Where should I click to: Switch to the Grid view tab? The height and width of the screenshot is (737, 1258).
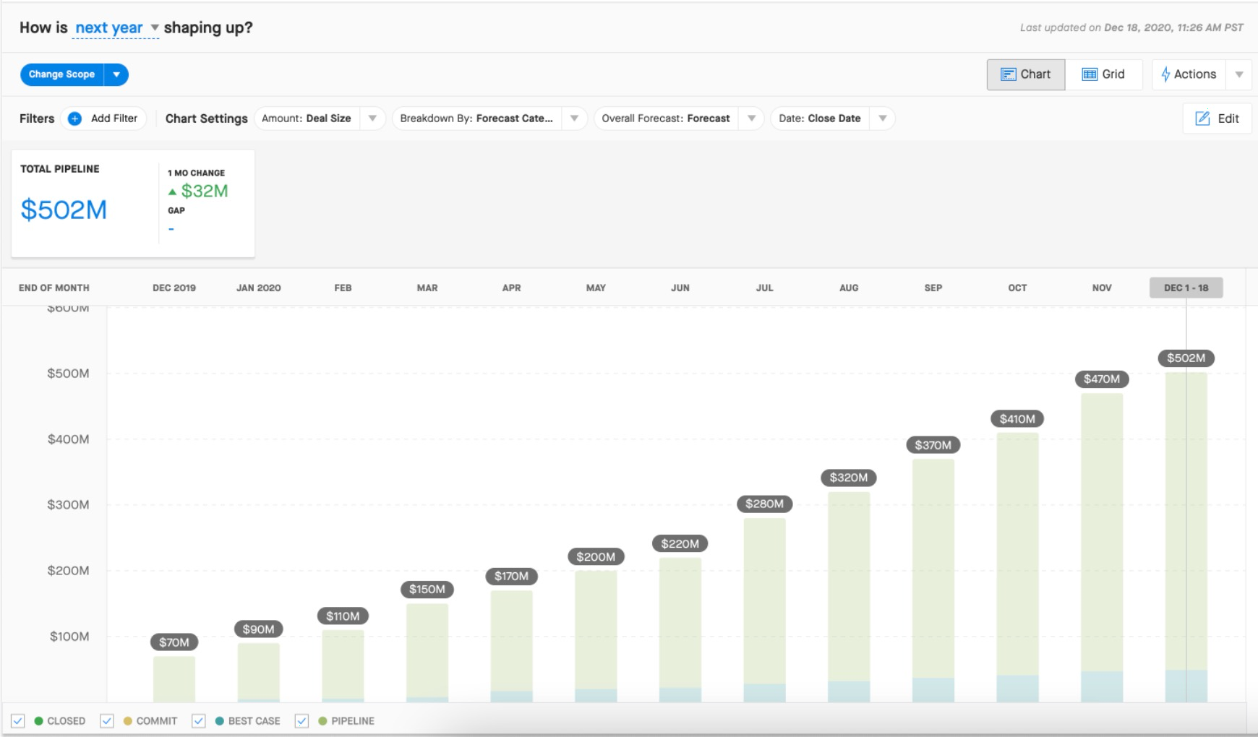tap(1103, 74)
